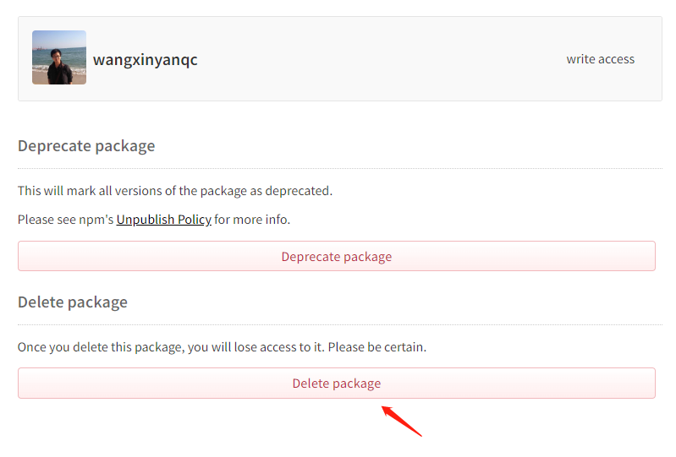Screen dimensions: 676x457
Task: Click the Unpublish Policy link
Action: click(x=164, y=220)
